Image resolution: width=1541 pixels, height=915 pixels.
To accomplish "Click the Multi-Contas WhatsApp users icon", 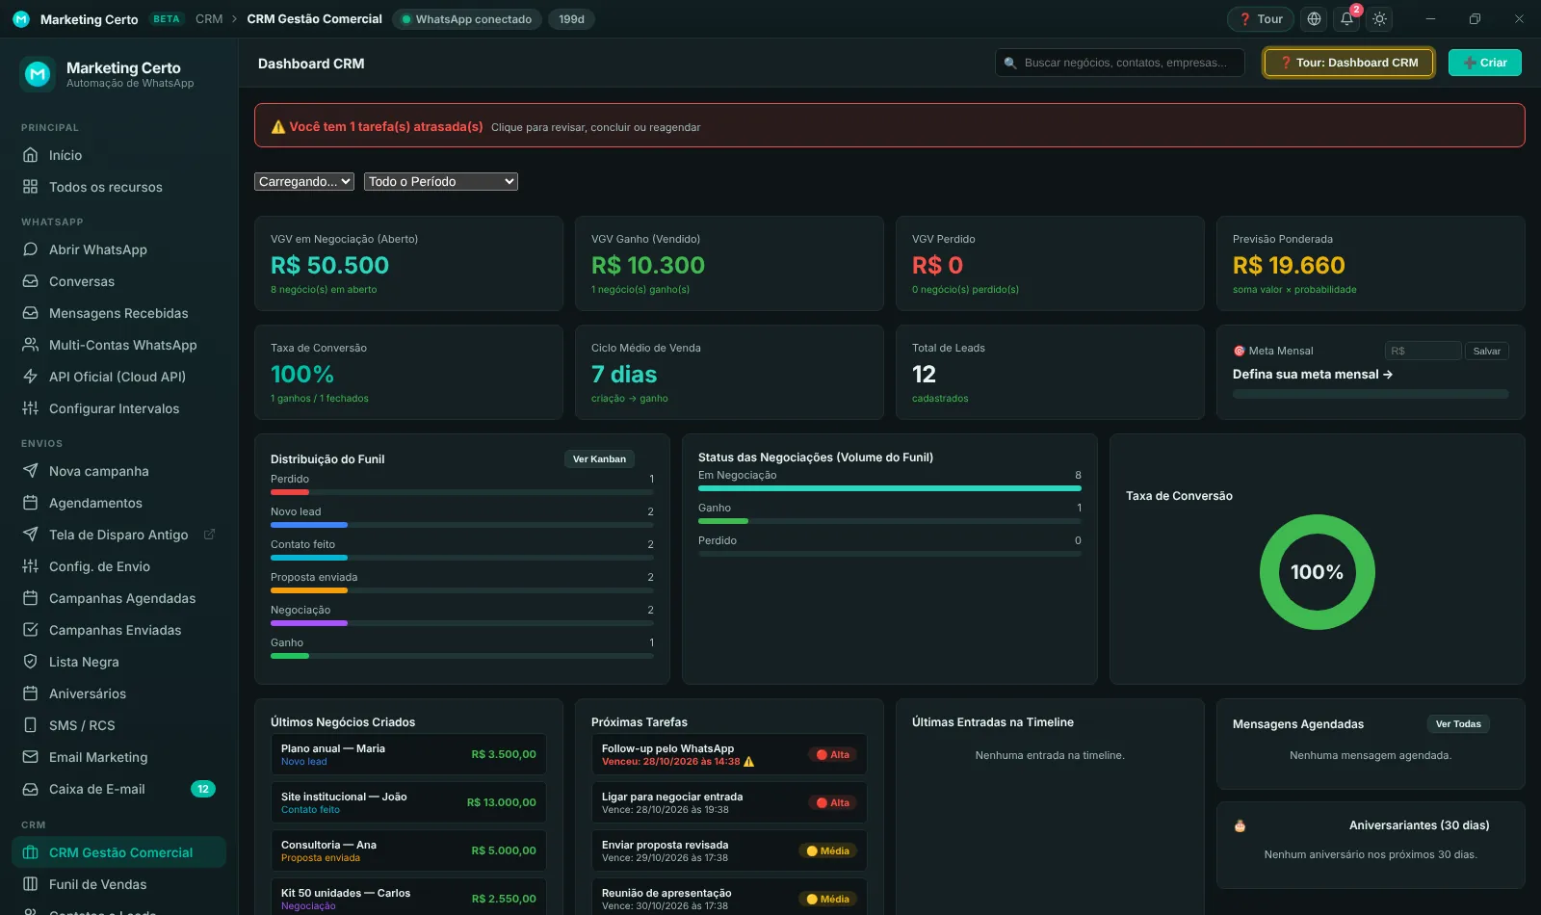I will 30,345.
